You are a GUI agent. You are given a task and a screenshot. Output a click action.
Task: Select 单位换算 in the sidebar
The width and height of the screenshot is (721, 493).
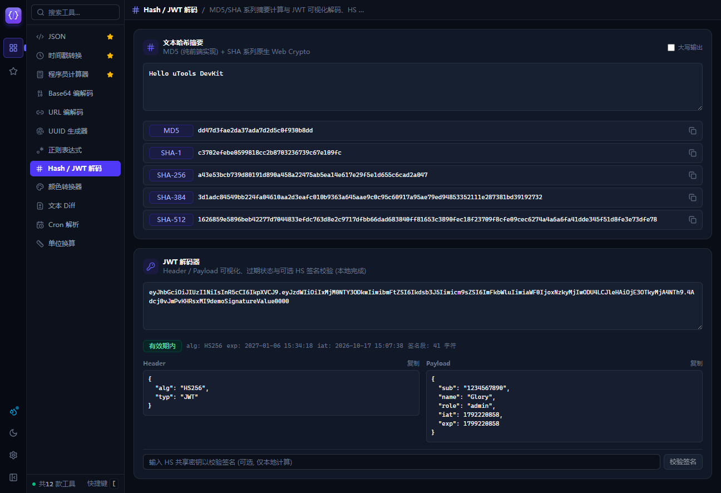(75, 244)
